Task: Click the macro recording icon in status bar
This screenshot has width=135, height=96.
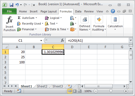Action: [19, 91]
